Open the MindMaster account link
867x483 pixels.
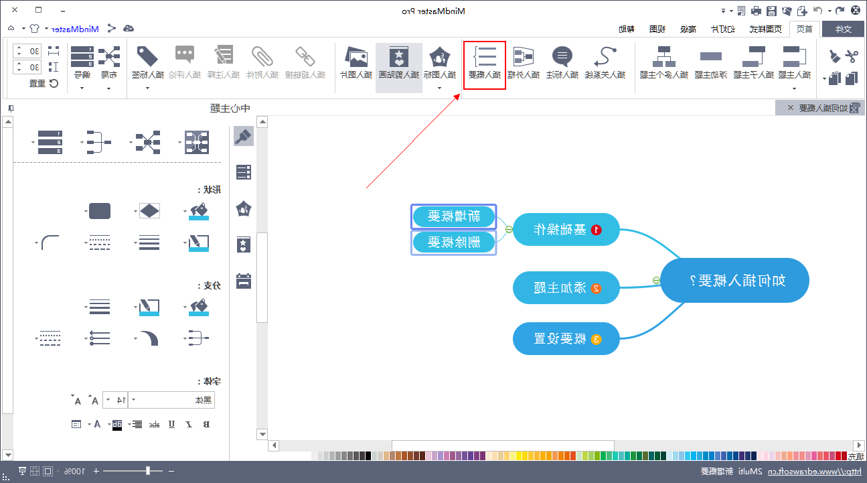[75, 29]
